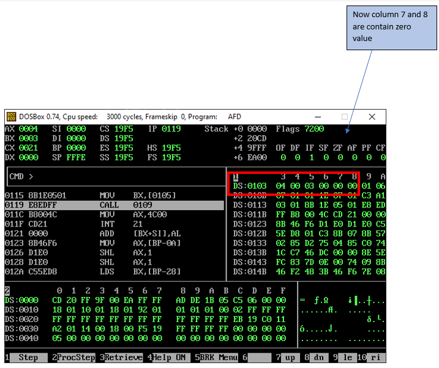This screenshot has height=368, width=439.
Task: Click the Stack +4 value 9FFF
Action: pos(257,148)
